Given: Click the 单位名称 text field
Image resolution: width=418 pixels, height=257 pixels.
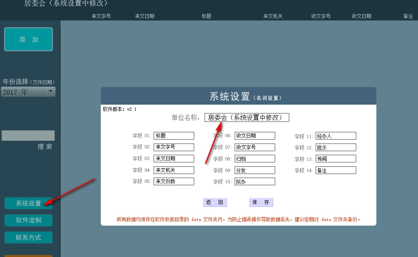Looking at the screenshot, I should (x=247, y=117).
